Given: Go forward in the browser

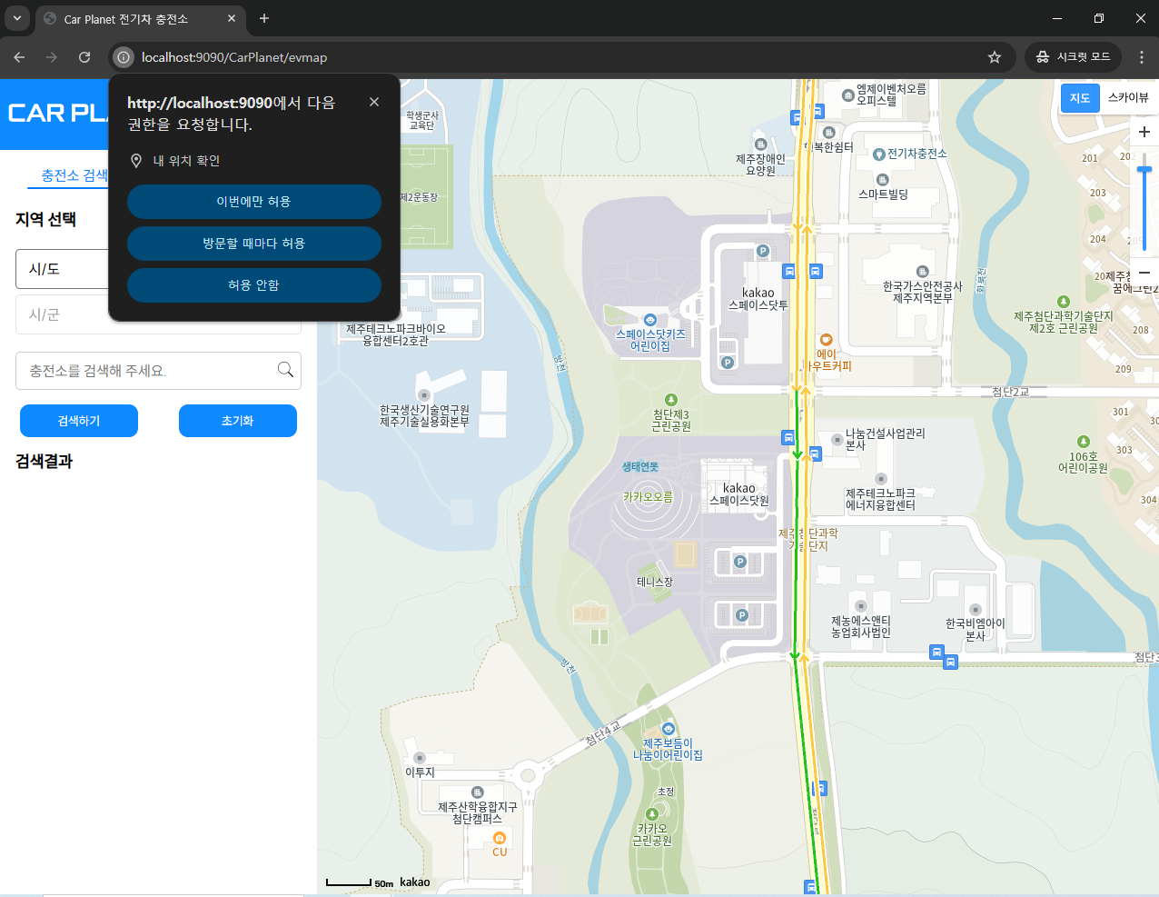Looking at the screenshot, I should point(52,57).
